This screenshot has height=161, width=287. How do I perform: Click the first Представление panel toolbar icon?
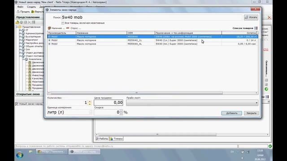pyautogui.click(x=17, y=22)
